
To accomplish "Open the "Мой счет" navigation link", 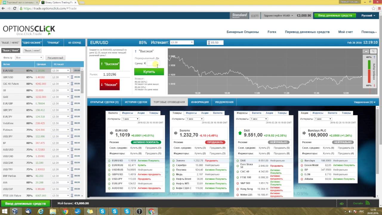I will [x=346, y=32].
